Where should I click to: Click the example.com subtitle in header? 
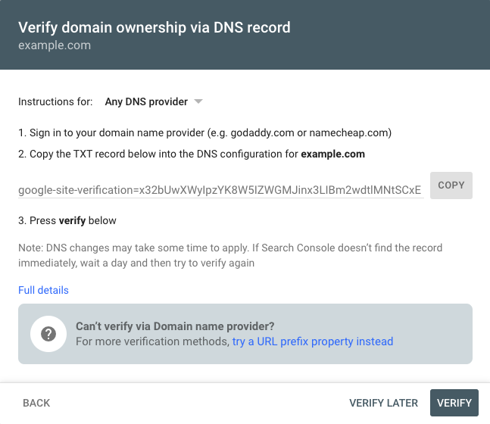(55, 45)
